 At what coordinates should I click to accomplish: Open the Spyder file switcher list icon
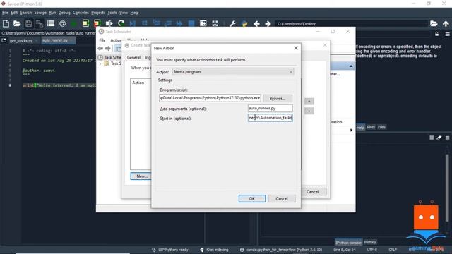coord(51,23)
